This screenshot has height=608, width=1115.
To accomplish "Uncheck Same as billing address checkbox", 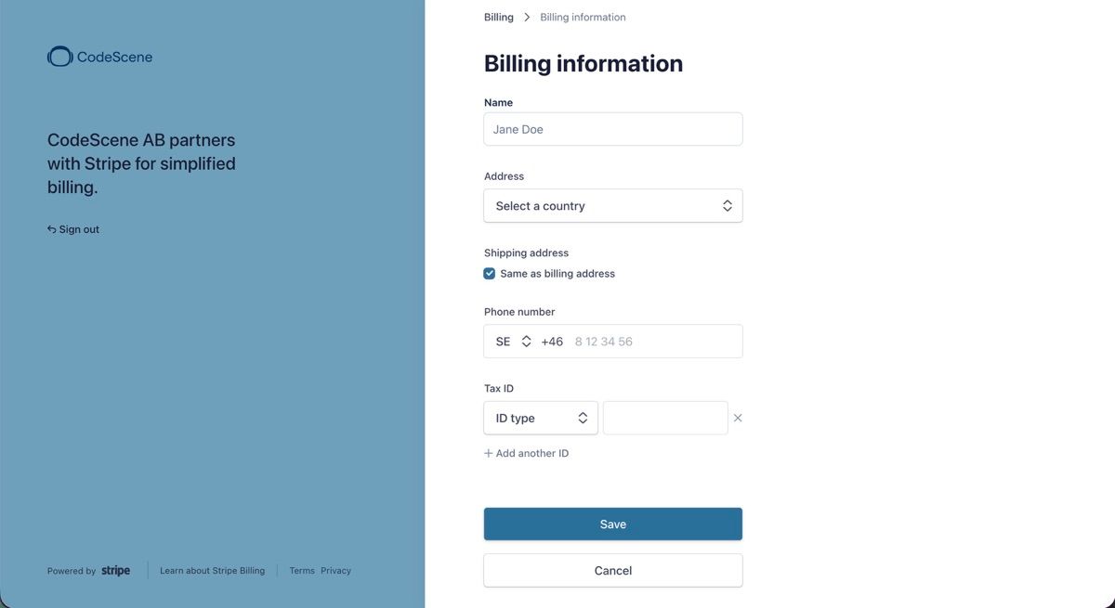I will (x=490, y=274).
